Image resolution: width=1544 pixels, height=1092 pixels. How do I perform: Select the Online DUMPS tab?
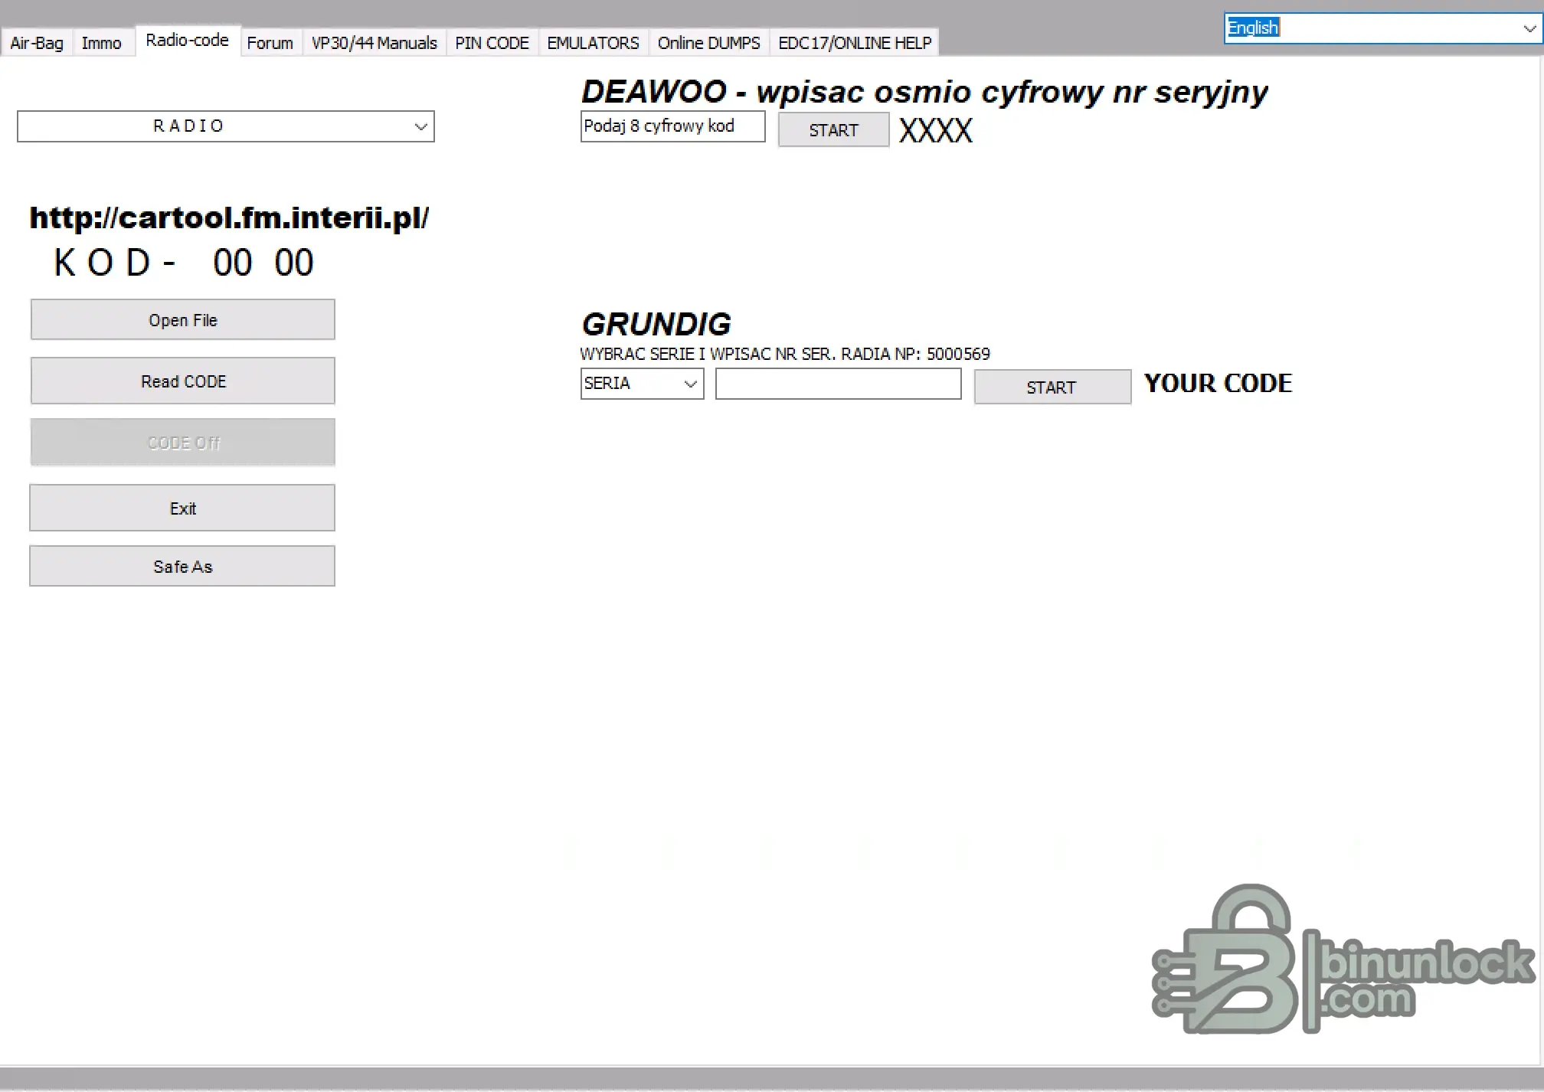[709, 43]
